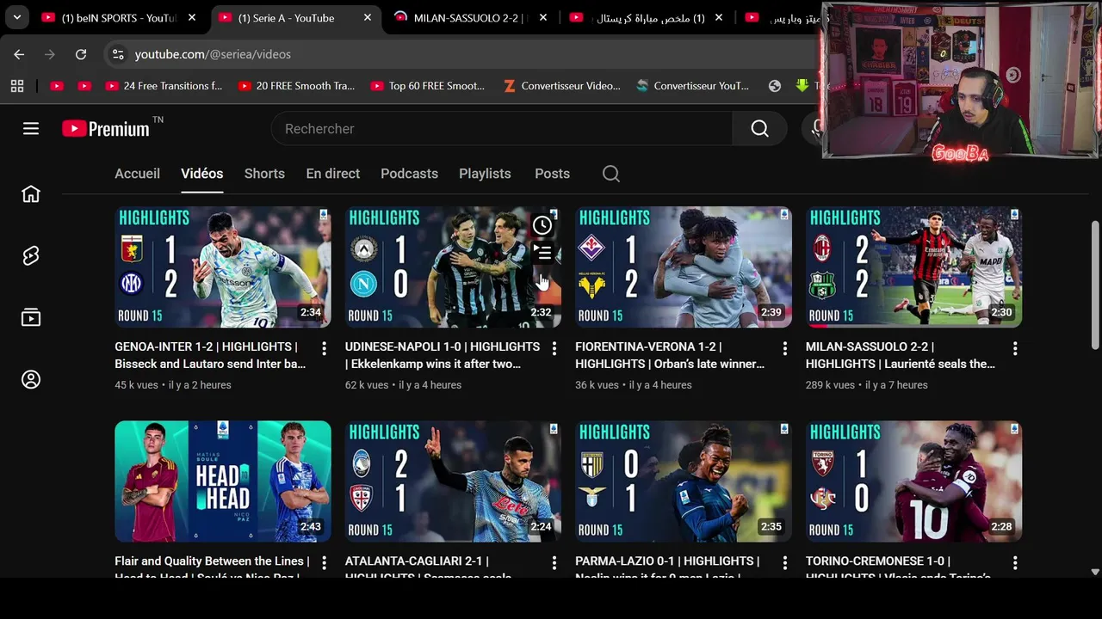The height and width of the screenshot is (619, 1102).
Task: Open options menu for Udinese-Napoli video
Action: click(x=554, y=348)
